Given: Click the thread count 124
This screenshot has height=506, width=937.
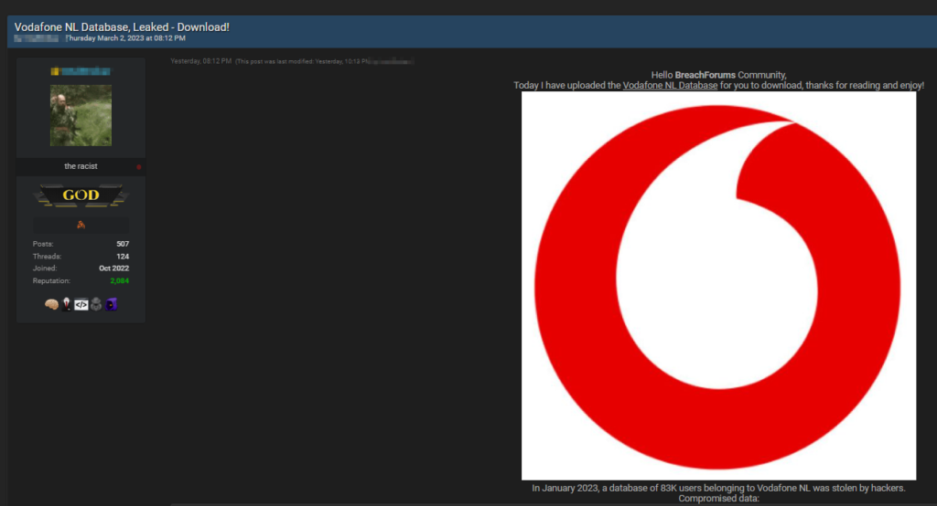Looking at the screenshot, I should pyautogui.click(x=123, y=257).
